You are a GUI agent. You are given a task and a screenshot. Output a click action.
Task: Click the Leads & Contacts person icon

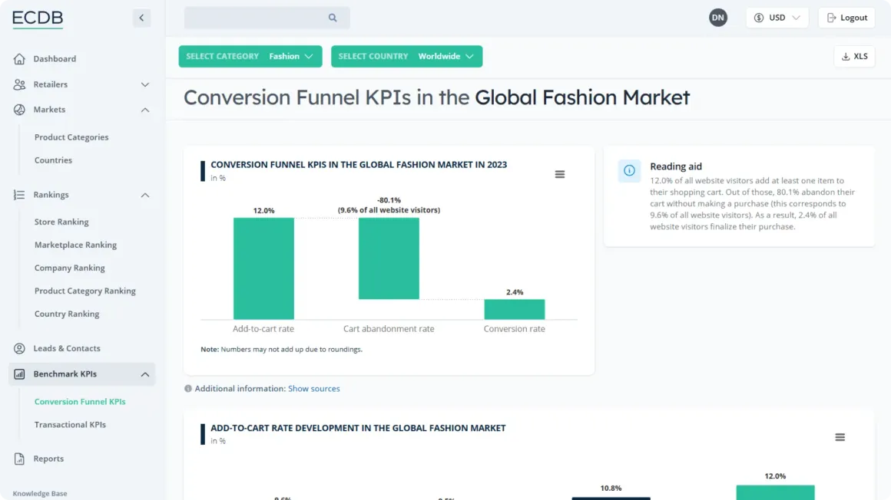[x=19, y=348]
